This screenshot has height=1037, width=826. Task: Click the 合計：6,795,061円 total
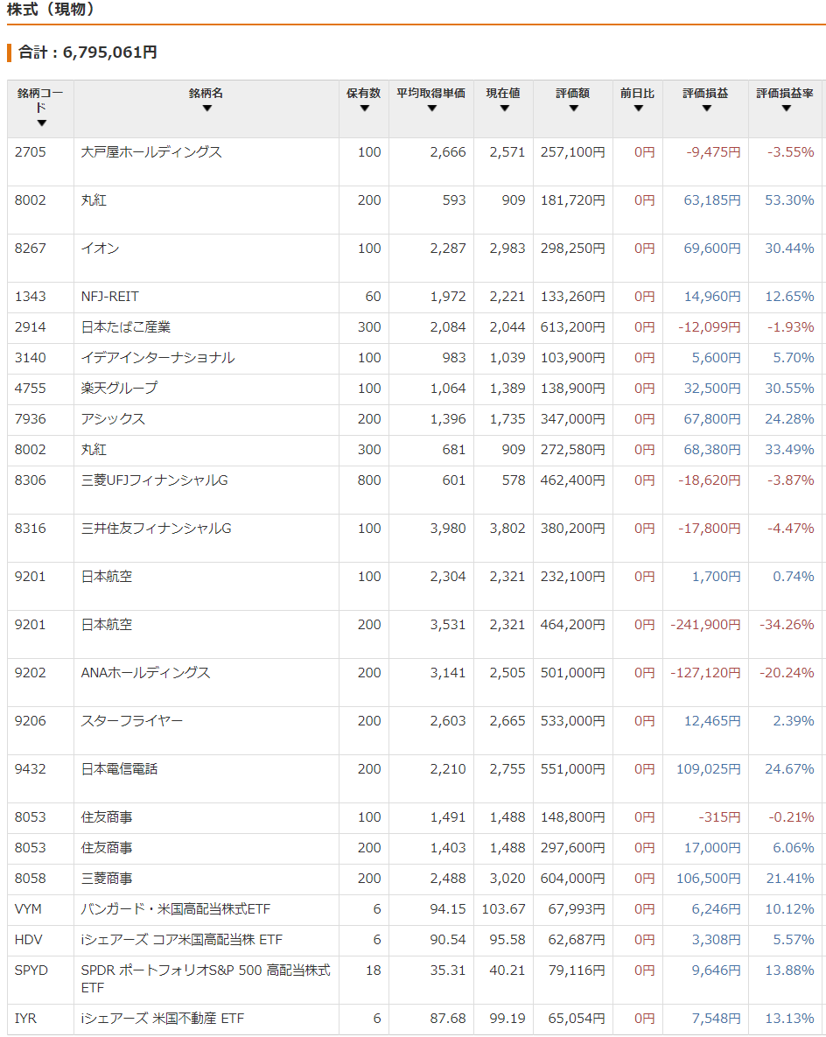click(88, 53)
